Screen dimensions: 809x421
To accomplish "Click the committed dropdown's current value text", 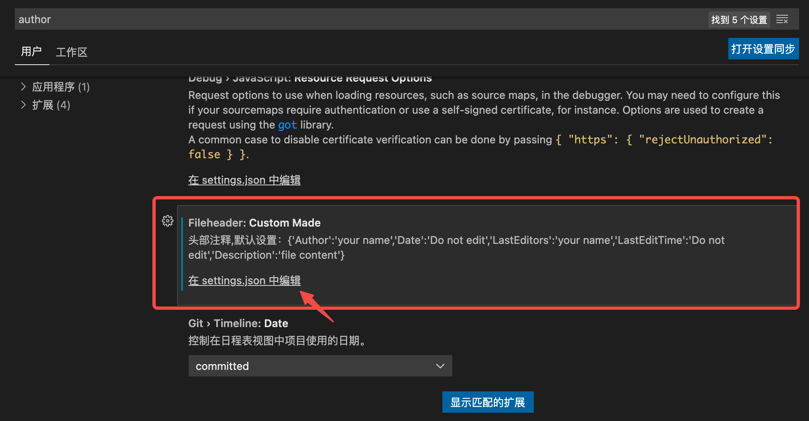I will (222, 366).
